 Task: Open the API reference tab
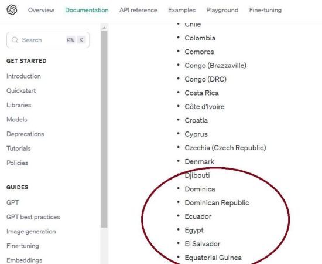[x=138, y=10]
